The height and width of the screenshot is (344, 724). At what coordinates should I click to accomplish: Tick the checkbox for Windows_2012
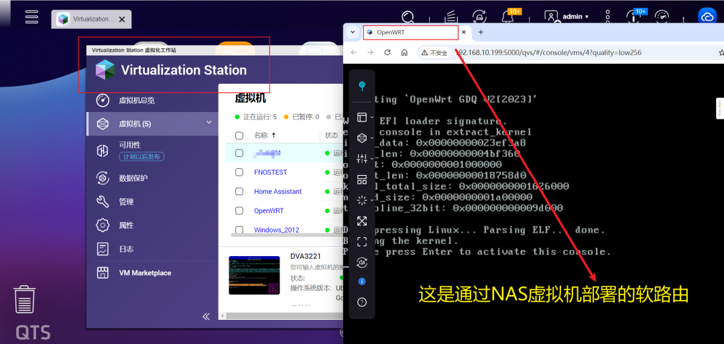tap(239, 229)
